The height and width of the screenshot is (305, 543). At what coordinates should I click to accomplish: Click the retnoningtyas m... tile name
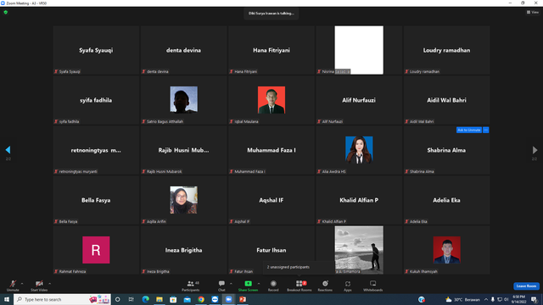pos(96,150)
